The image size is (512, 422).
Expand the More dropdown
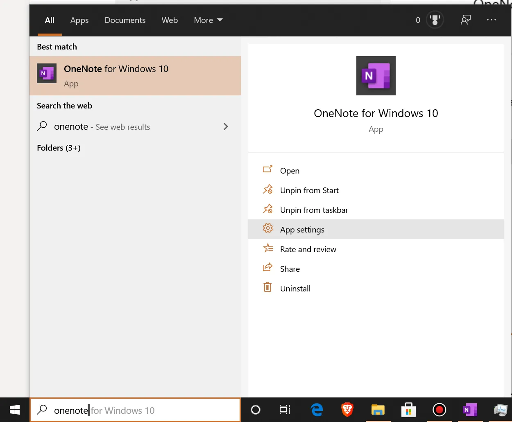(x=208, y=20)
